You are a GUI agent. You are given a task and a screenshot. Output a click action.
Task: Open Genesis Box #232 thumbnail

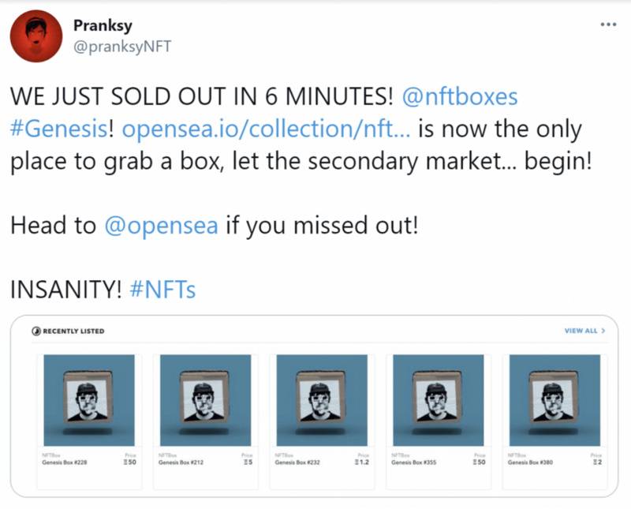(322, 400)
